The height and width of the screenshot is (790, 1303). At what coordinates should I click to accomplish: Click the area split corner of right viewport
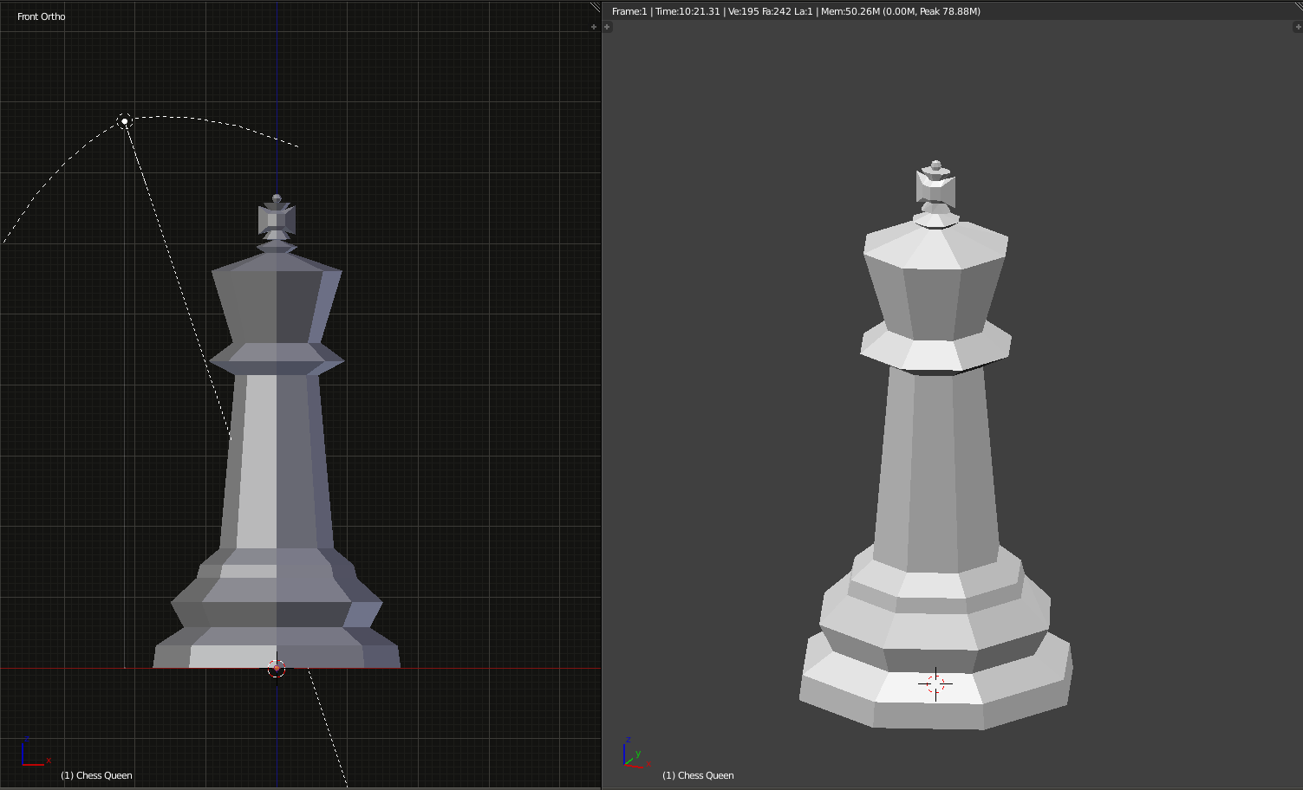point(1297,7)
